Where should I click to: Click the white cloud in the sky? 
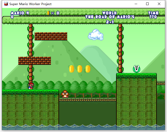point(96,35)
